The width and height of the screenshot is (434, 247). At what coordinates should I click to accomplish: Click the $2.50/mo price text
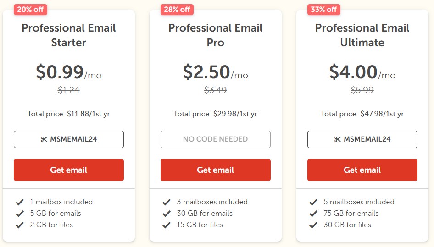[x=215, y=73]
